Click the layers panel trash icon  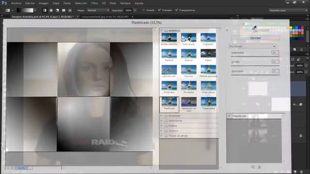301,172
